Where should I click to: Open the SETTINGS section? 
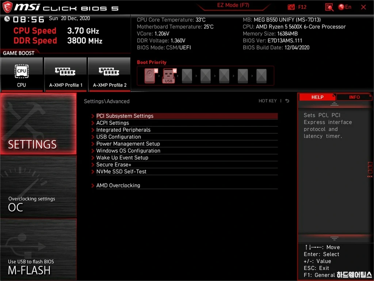click(x=38, y=124)
